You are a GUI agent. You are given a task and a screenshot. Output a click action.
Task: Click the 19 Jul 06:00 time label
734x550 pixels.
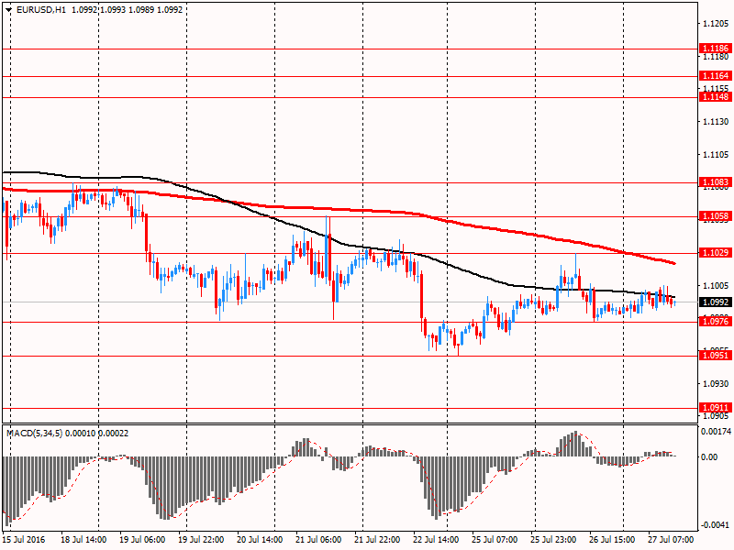142,540
